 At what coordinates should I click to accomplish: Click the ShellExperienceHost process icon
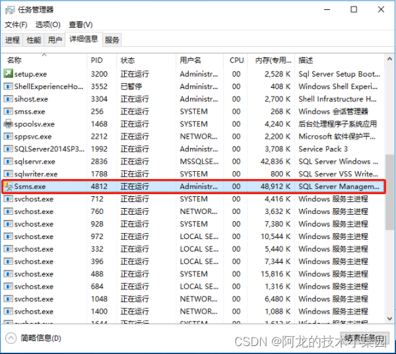pyautogui.click(x=8, y=87)
